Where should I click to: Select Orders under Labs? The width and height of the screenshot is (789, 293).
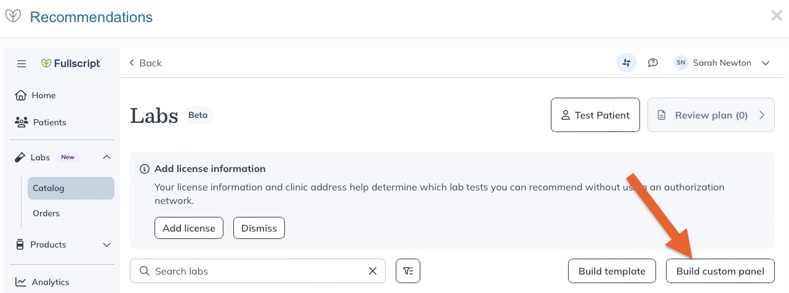(46, 213)
